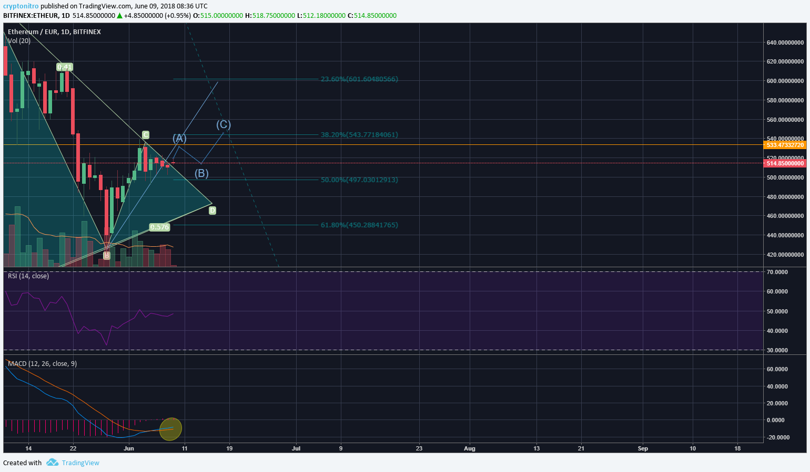Click the green D pattern point tag
Screen dimensions: 810x472
coord(212,211)
